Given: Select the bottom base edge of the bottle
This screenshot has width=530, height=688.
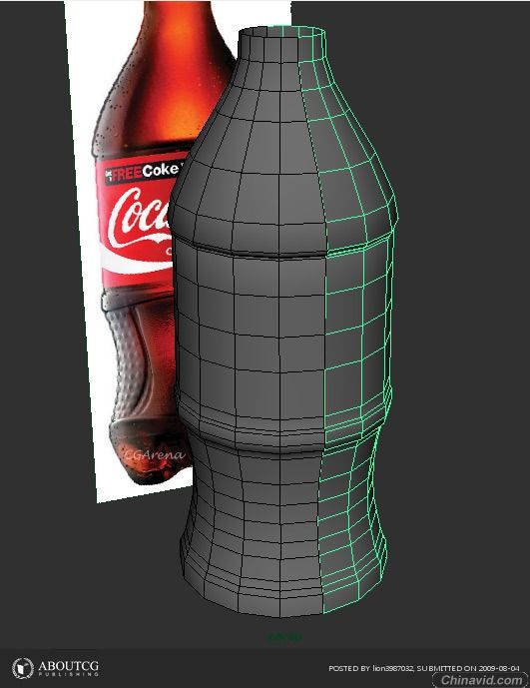Looking at the screenshot, I should (x=280, y=608).
